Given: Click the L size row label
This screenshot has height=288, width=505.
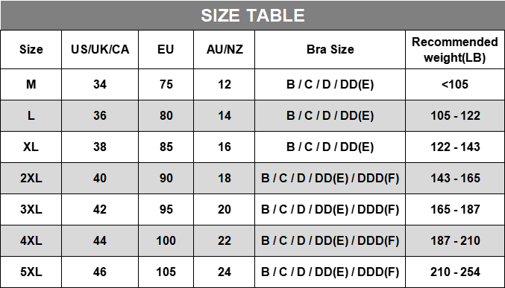Looking at the screenshot, I should pyautogui.click(x=31, y=115).
